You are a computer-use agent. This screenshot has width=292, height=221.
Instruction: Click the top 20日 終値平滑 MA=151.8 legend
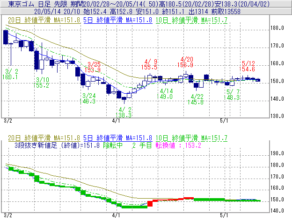[x=44, y=20]
